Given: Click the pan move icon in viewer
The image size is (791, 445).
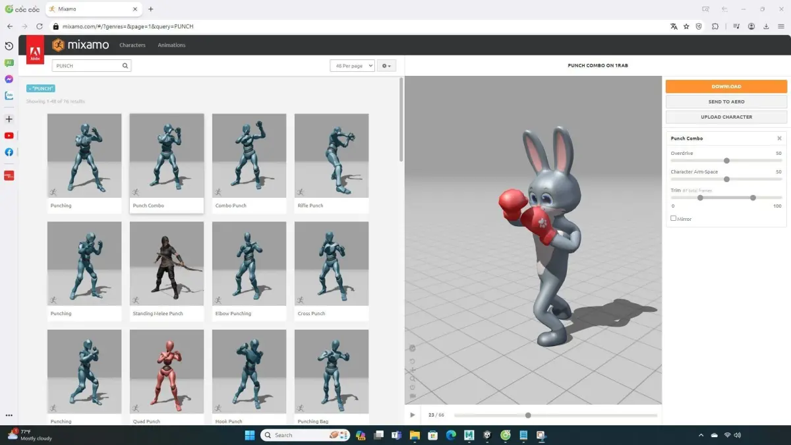Looking at the screenshot, I should [413, 370].
